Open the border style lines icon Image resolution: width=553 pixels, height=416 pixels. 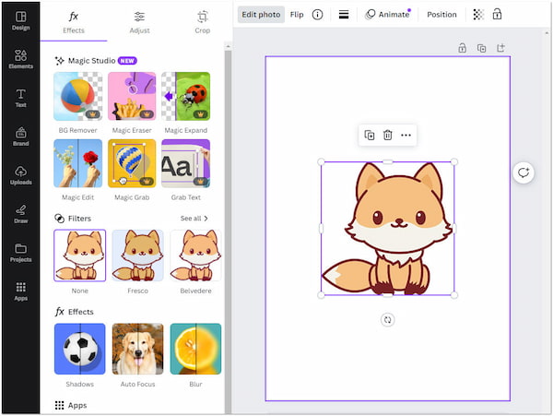[344, 15]
